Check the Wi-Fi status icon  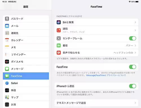130,2
